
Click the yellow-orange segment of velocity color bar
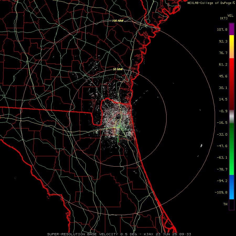pyautogui.click(x=232, y=47)
